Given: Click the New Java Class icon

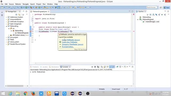Looking at the screenshot, I should [x=39, y=7].
